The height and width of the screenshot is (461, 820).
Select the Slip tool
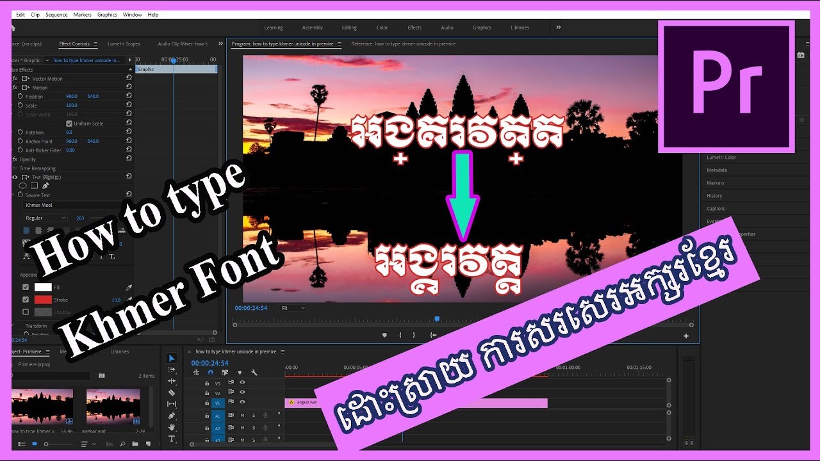(x=172, y=404)
